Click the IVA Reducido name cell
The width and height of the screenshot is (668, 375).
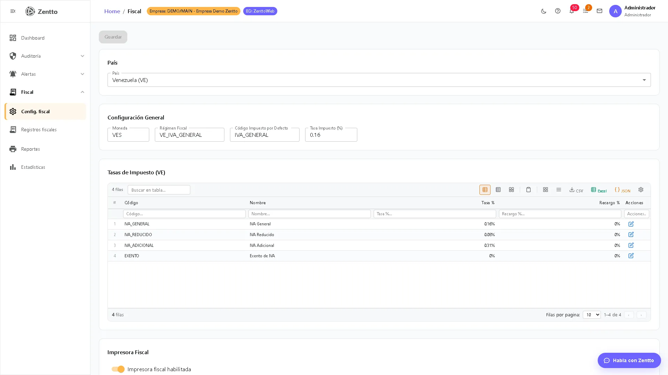pos(262,235)
